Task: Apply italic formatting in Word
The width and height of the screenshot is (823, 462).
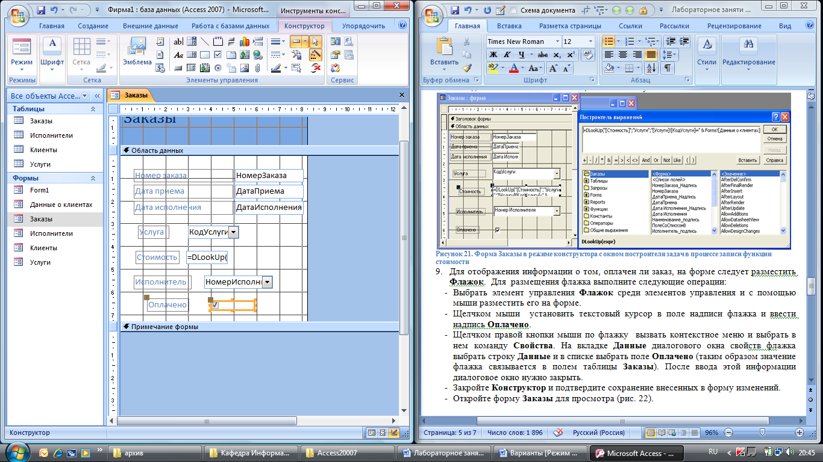Action: pyautogui.click(x=507, y=55)
